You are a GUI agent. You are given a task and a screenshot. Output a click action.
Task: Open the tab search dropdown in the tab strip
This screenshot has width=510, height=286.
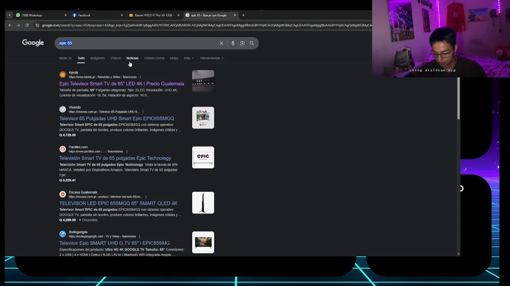(9, 15)
